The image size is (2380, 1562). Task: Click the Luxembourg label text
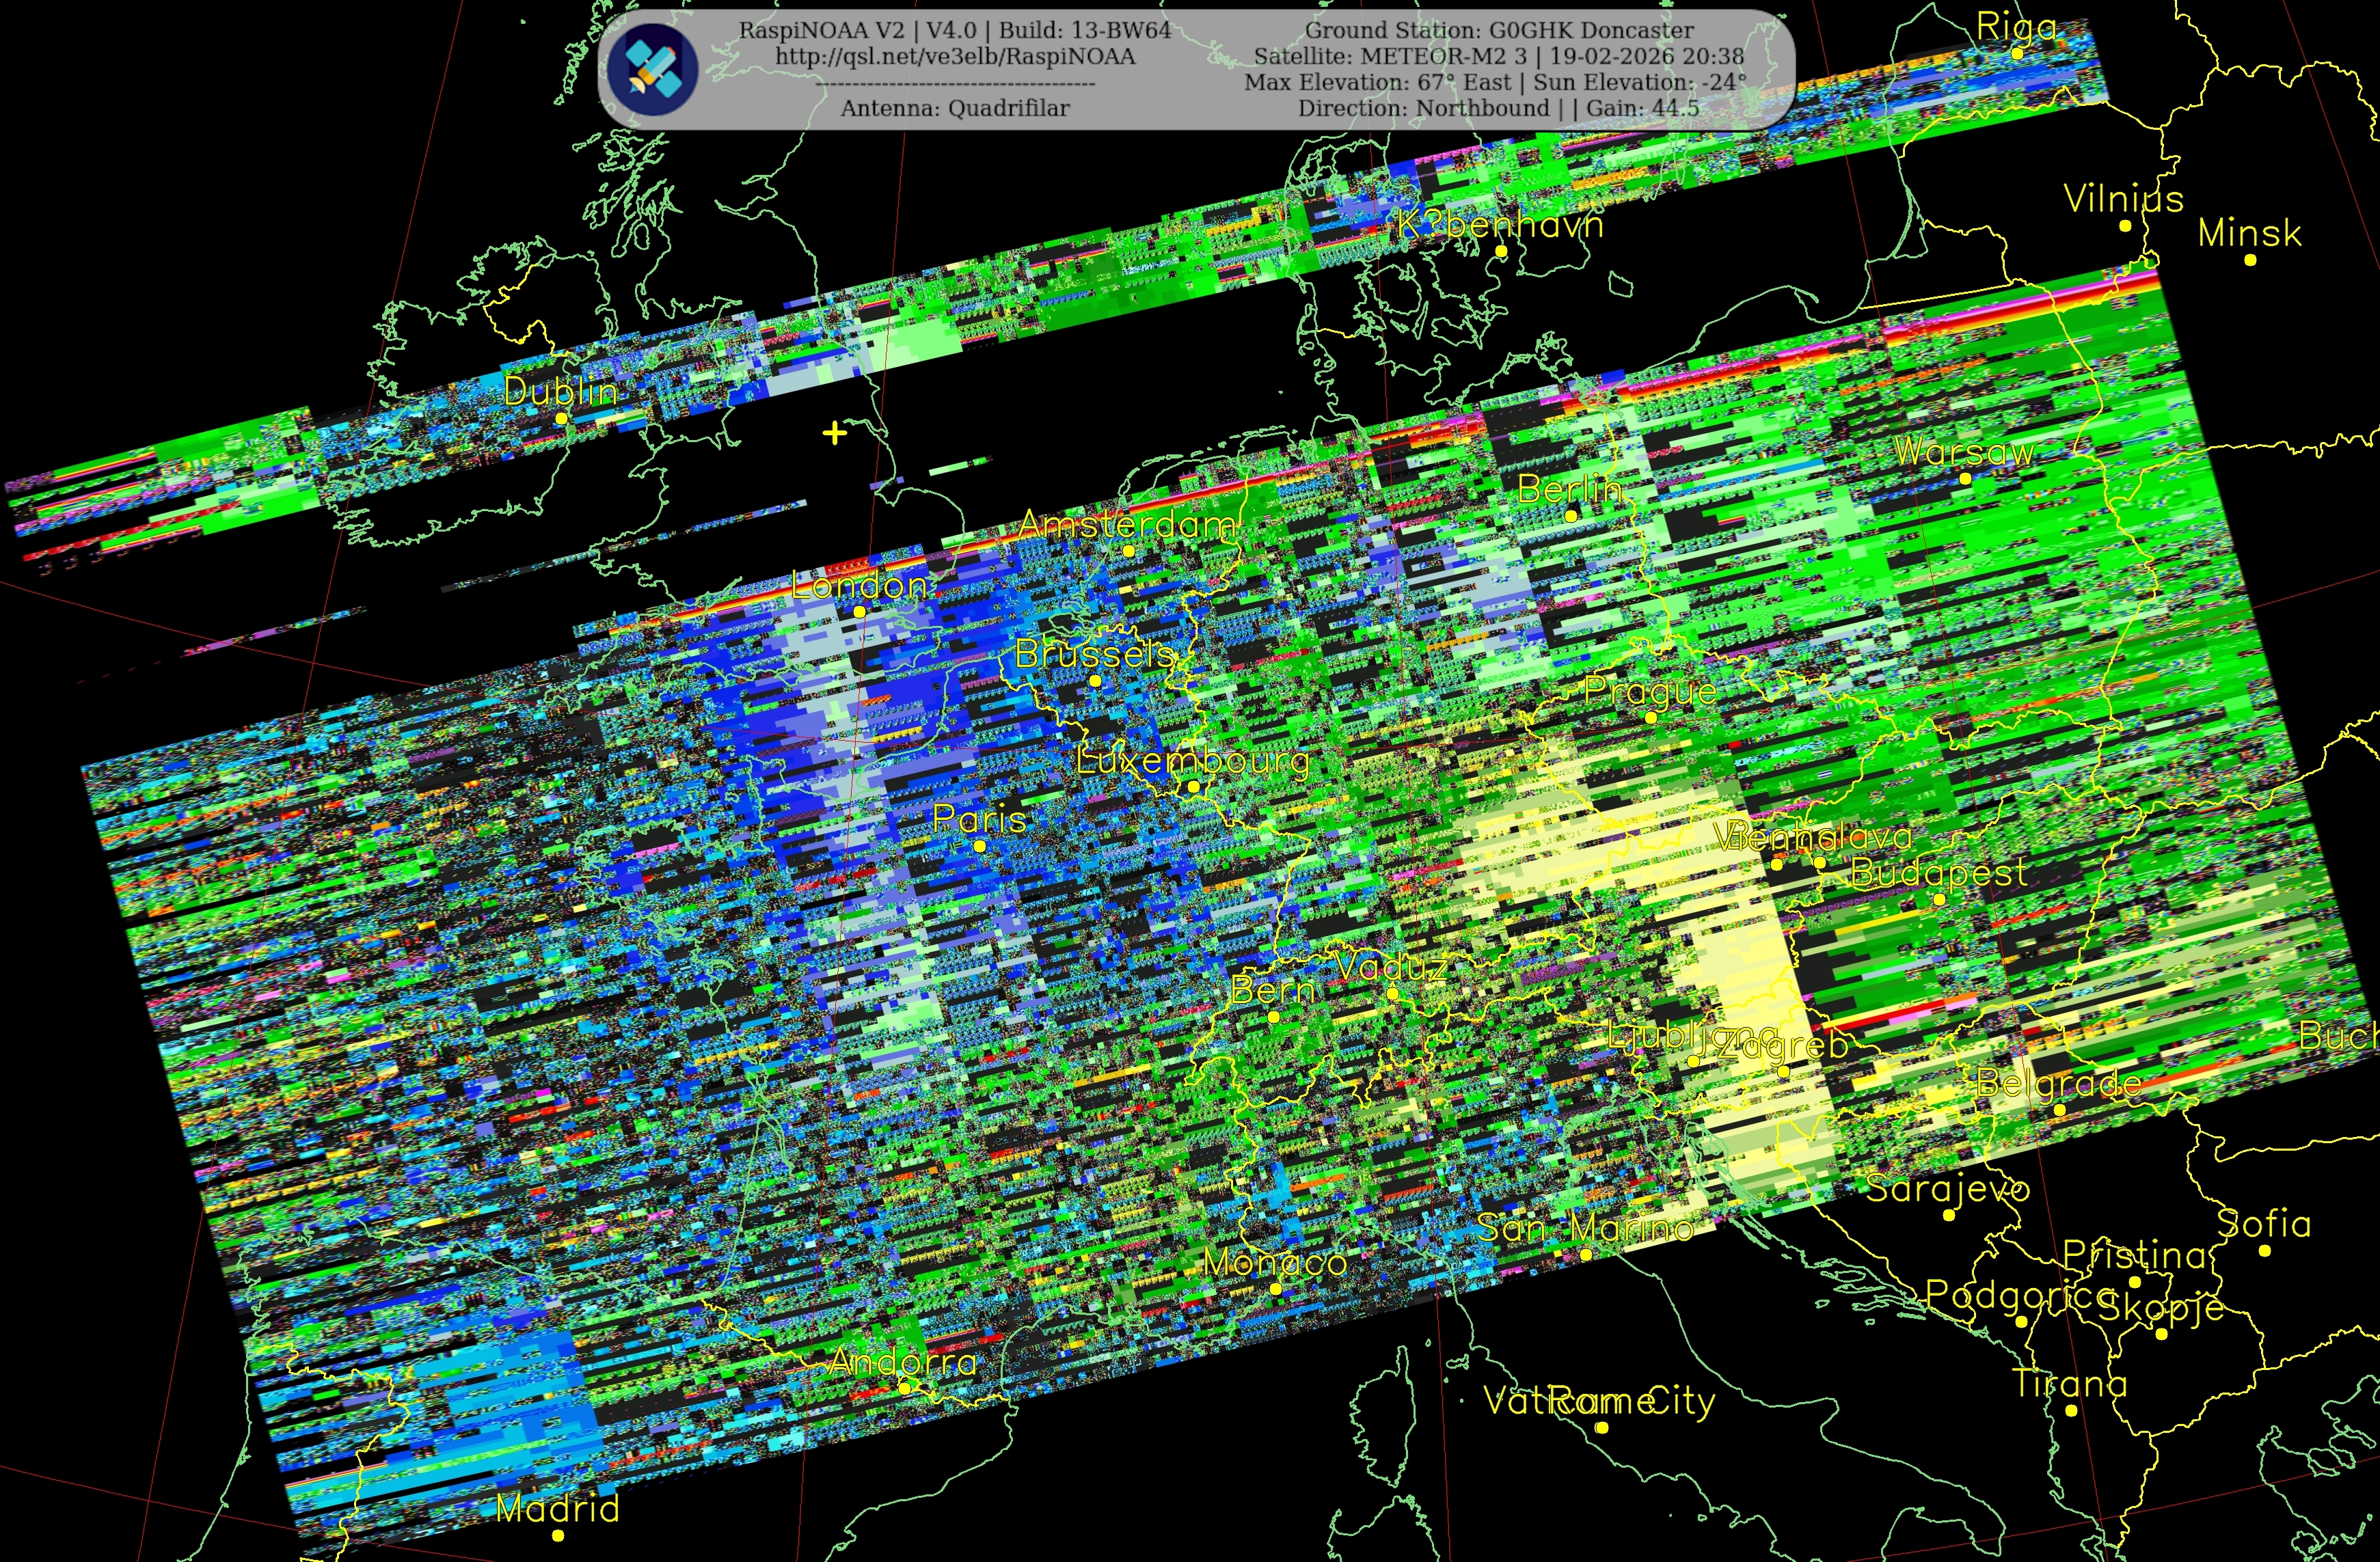tap(1192, 761)
